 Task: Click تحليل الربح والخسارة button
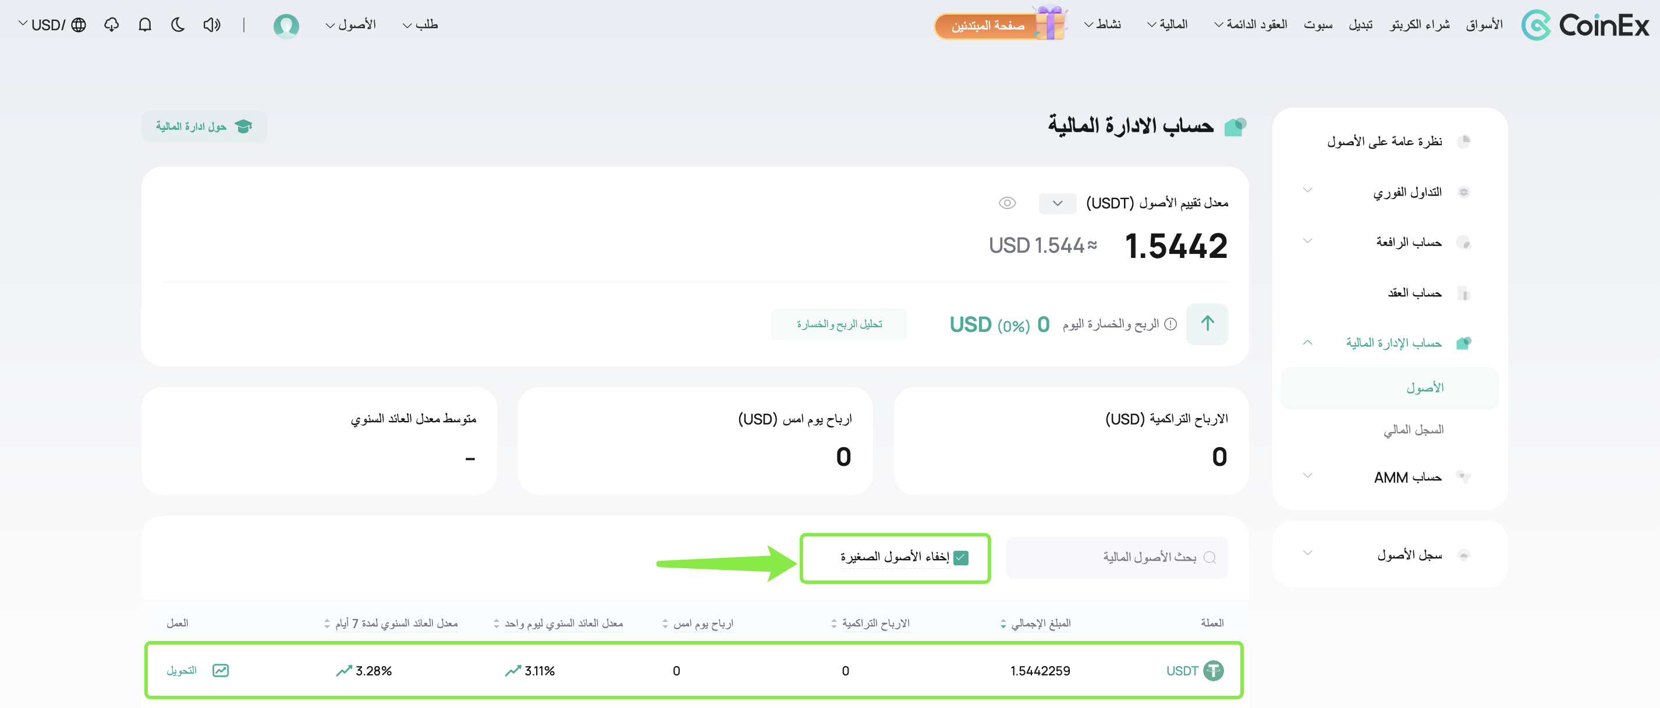pyautogui.click(x=839, y=324)
